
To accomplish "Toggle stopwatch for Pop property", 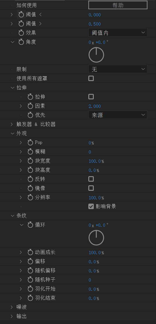I will (30, 143).
